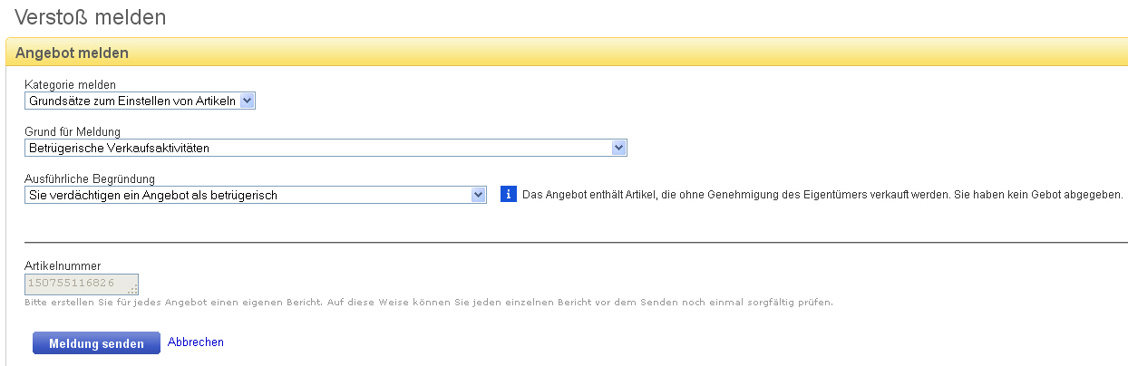Image resolution: width=1128 pixels, height=366 pixels.
Task: Click the blue info icon
Action: [x=509, y=194]
